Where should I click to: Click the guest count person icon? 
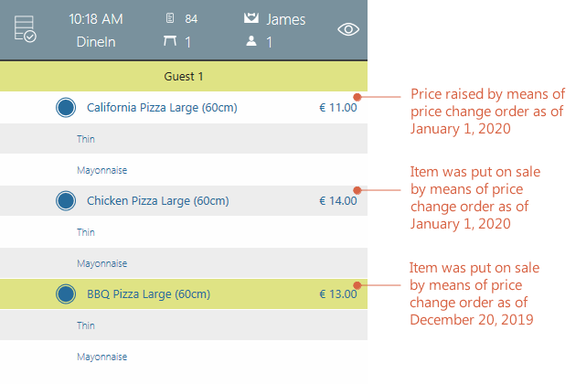click(251, 42)
